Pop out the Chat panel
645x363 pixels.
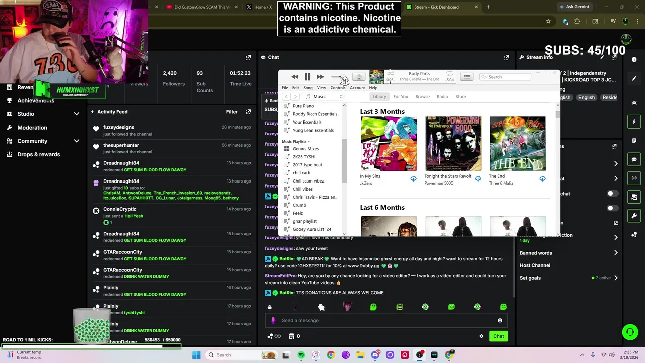pos(506,57)
